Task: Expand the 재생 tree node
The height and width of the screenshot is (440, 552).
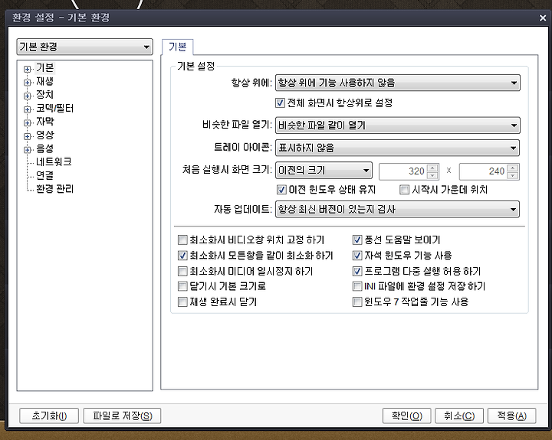Action: coord(27,83)
